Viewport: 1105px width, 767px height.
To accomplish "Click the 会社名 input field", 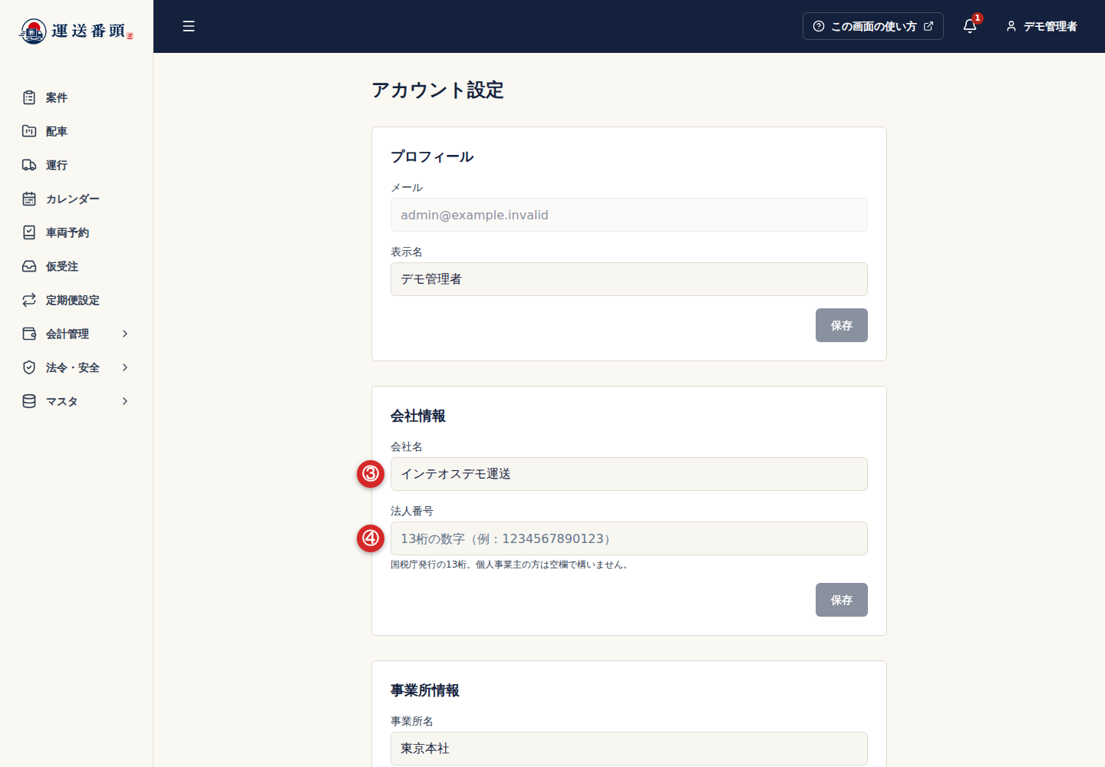I will point(629,474).
